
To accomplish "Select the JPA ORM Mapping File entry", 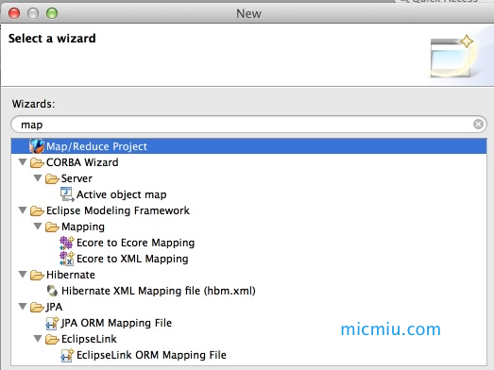I will coord(116,323).
